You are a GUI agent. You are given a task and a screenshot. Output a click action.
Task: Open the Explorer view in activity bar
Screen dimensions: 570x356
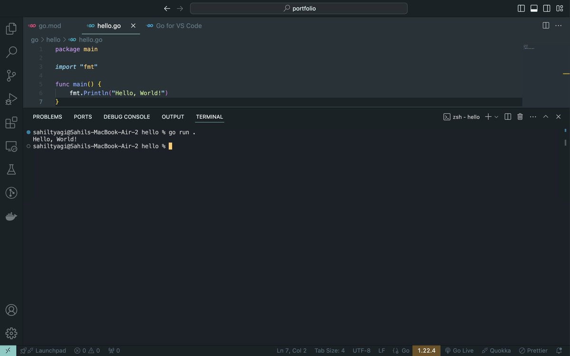[x=11, y=29]
